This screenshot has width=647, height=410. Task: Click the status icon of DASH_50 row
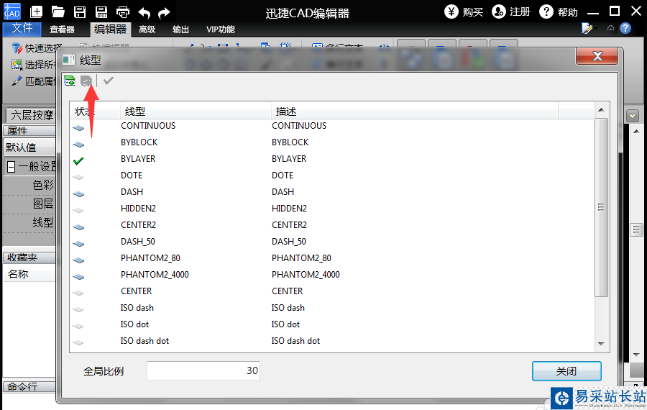[78, 244]
